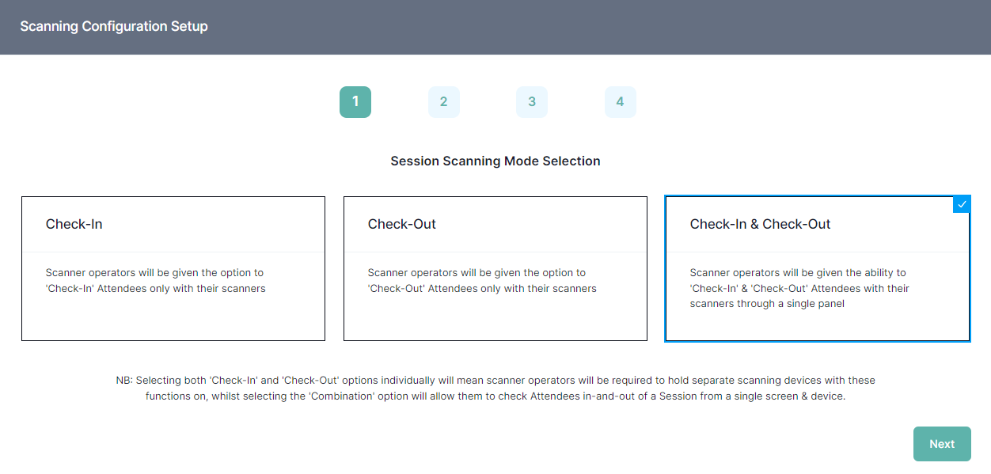Viewport: 991px width, 474px height.
Task: Click the 'Check-In & Check-Out' card title
Action: (760, 224)
